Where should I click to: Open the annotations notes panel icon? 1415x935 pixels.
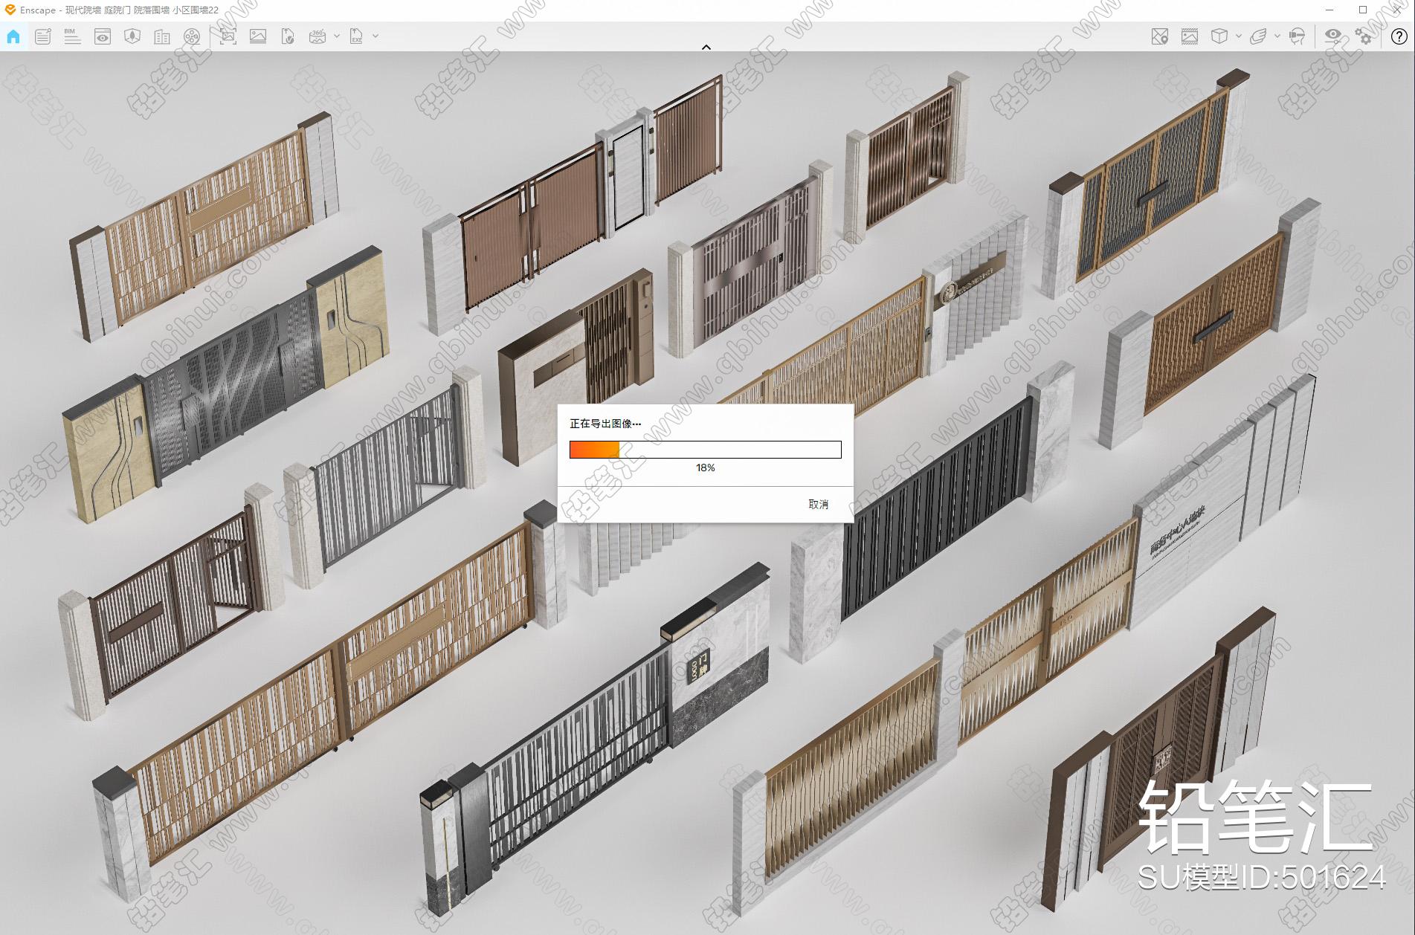(43, 36)
